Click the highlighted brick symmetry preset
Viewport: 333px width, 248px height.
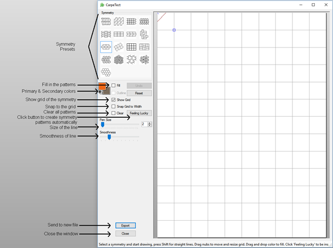click(x=106, y=47)
